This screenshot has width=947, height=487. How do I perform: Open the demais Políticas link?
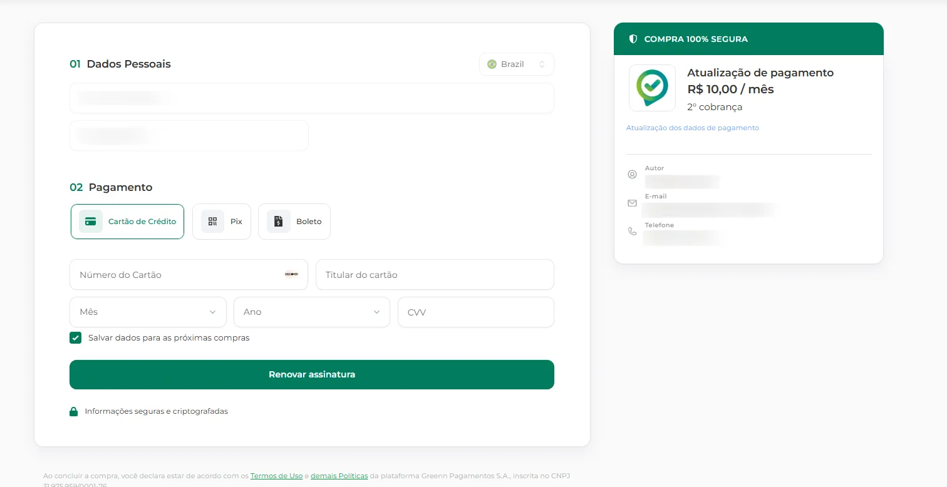click(x=339, y=476)
